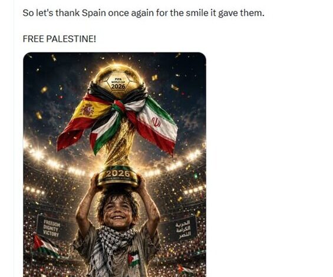Click the keffiyeh scarf around boy's neck
The height and width of the screenshot is (277, 333).
tap(111, 244)
